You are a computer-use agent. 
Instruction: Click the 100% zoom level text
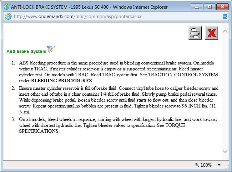[206, 165]
